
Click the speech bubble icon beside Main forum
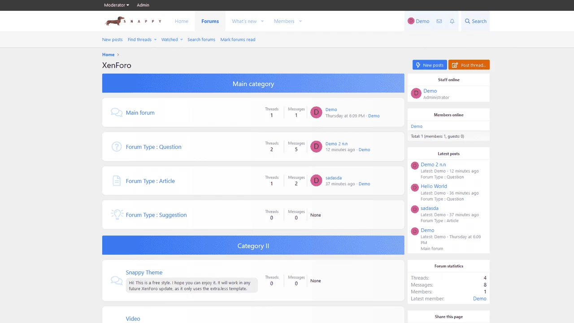coord(117,113)
